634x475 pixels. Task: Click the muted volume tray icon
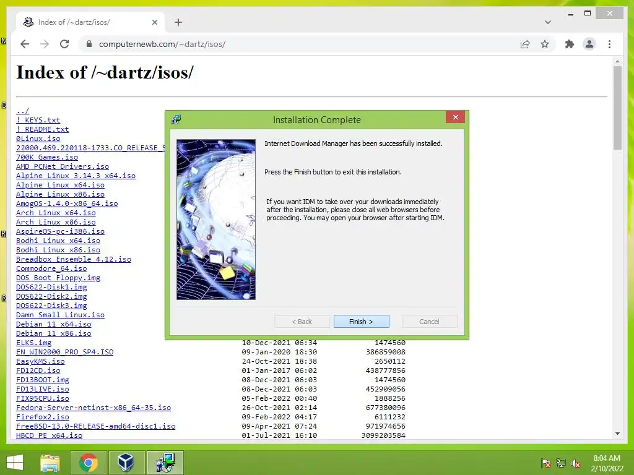coord(576,463)
